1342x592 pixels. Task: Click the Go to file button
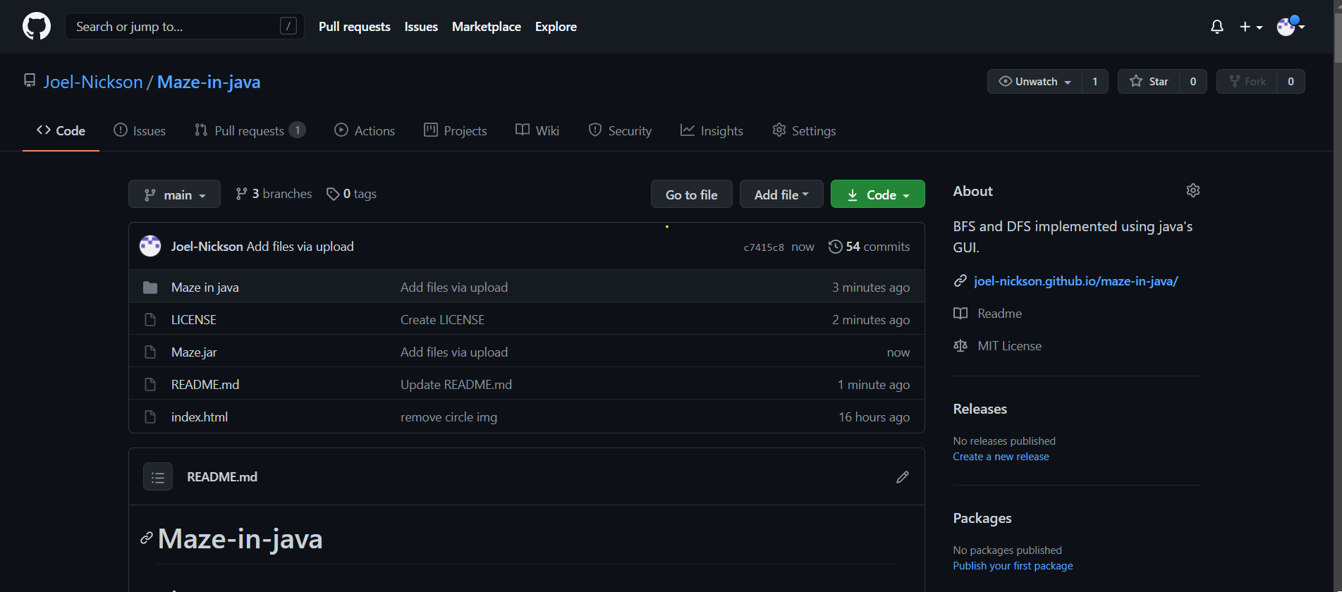(x=691, y=194)
